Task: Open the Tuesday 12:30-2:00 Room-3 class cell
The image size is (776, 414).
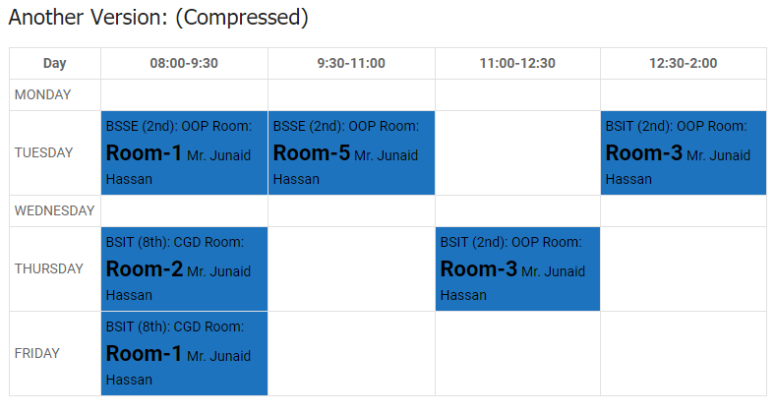Action: point(684,152)
